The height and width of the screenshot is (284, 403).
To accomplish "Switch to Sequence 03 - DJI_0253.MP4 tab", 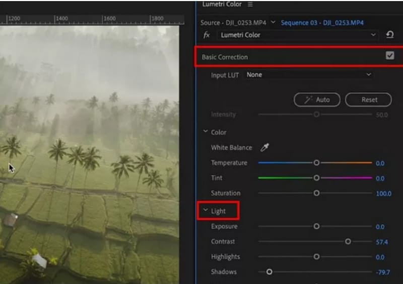I will coord(322,23).
